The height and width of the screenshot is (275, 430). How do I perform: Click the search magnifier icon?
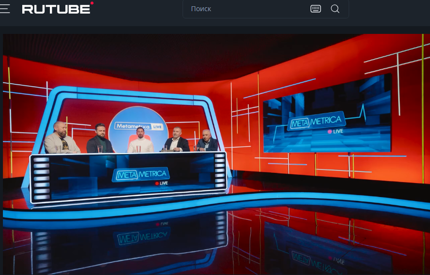[x=335, y=9]
